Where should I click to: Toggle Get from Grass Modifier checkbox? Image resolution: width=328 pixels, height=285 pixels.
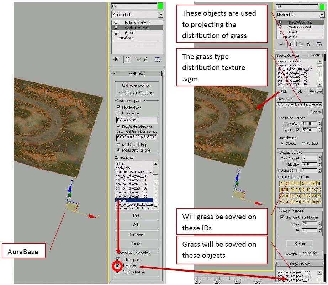click(282, 217)
